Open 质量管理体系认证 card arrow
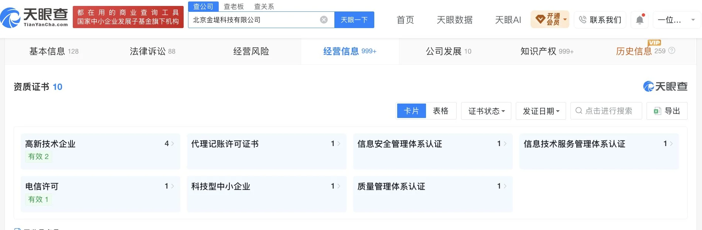 [505, 186]
